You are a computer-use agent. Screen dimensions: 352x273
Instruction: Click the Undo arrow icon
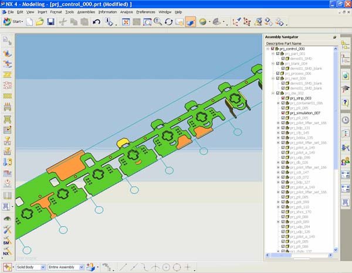pos(96,22)
